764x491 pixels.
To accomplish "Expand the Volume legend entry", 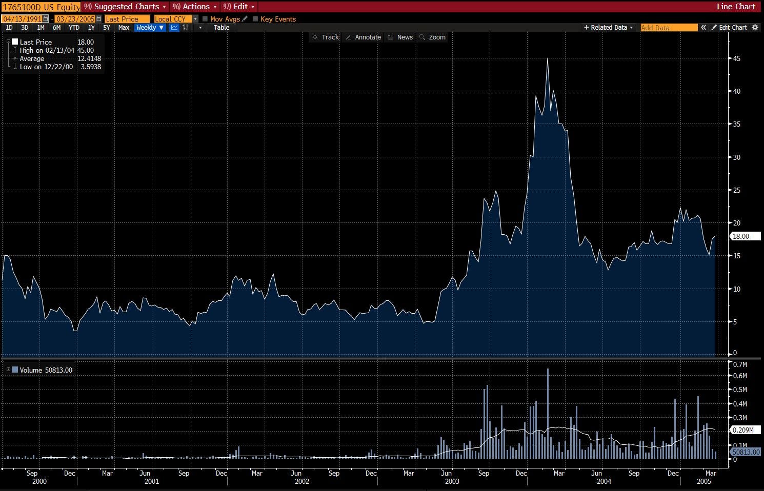I will (8, 370).
